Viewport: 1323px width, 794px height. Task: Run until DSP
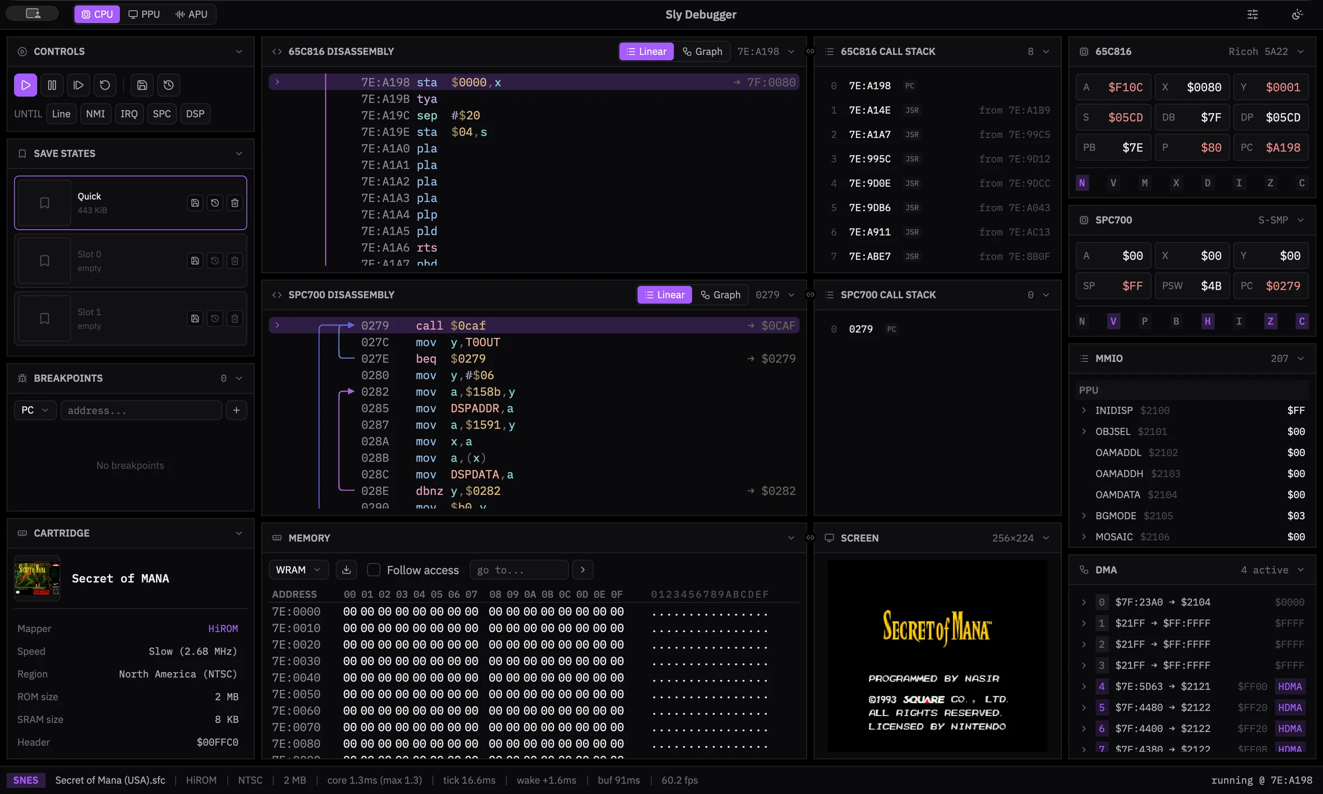tap(195, 114)
